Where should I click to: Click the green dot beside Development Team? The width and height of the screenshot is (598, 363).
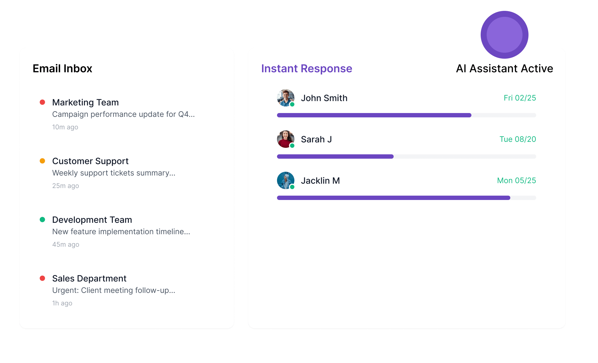42,220
